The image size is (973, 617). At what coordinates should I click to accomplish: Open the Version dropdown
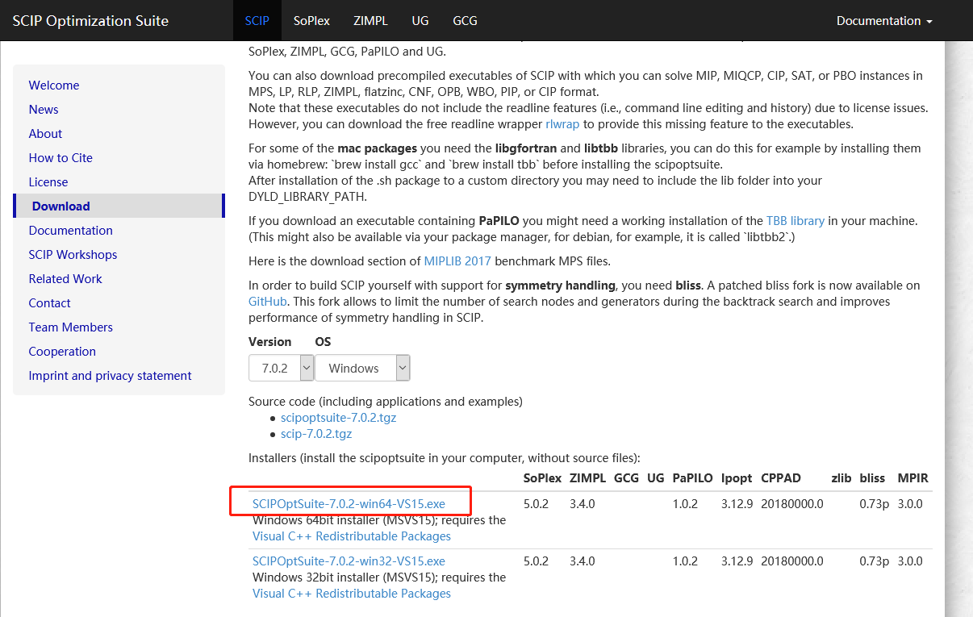(x=281, y=368)
